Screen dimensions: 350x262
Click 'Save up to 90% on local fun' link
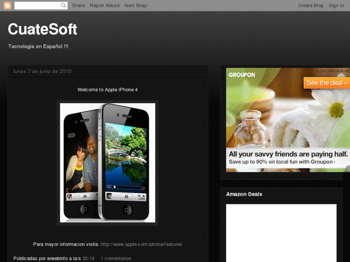pyautogui.click(x=282, y=162)
